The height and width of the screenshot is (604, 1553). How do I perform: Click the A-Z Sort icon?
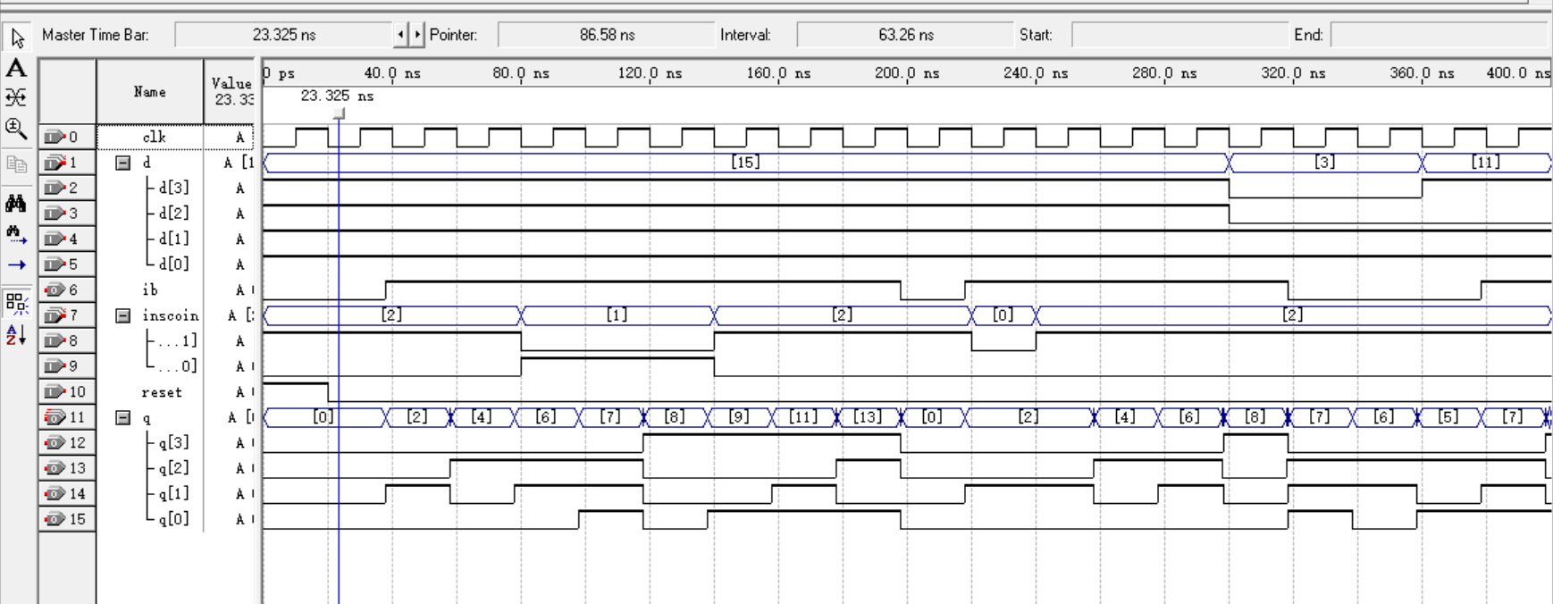(16, 335)
